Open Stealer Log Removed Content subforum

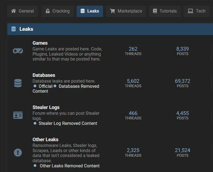point(68,123)
